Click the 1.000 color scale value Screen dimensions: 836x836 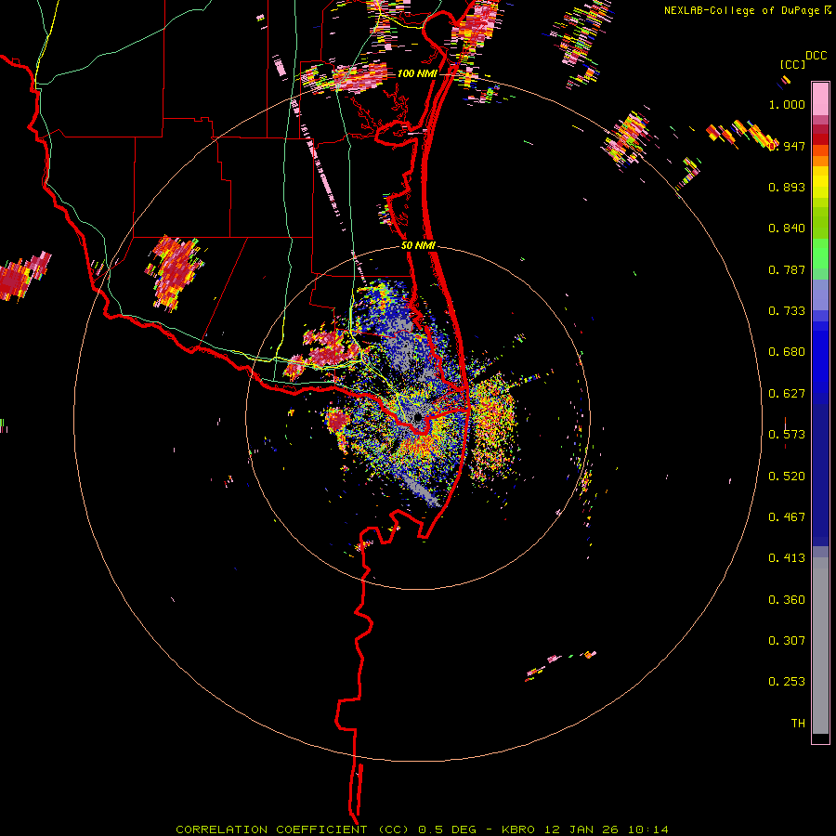787,104
